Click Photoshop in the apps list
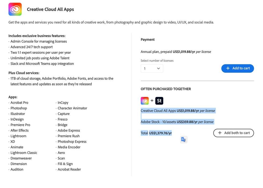Screen dimensions: 263x188 tap(18, 108)
